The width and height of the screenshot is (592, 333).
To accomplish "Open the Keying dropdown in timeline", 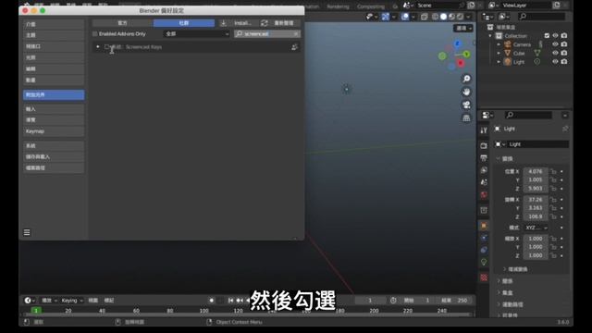I will [x=72, y=301].
